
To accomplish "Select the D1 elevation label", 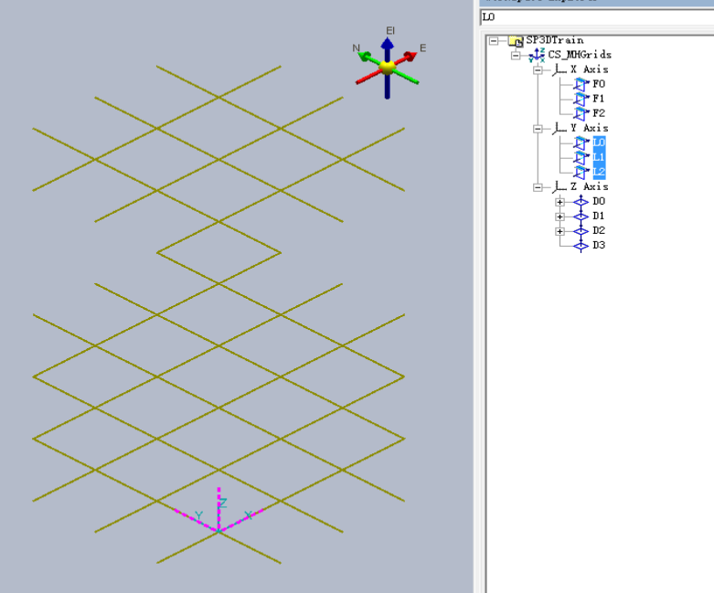I will coord(599,216).
